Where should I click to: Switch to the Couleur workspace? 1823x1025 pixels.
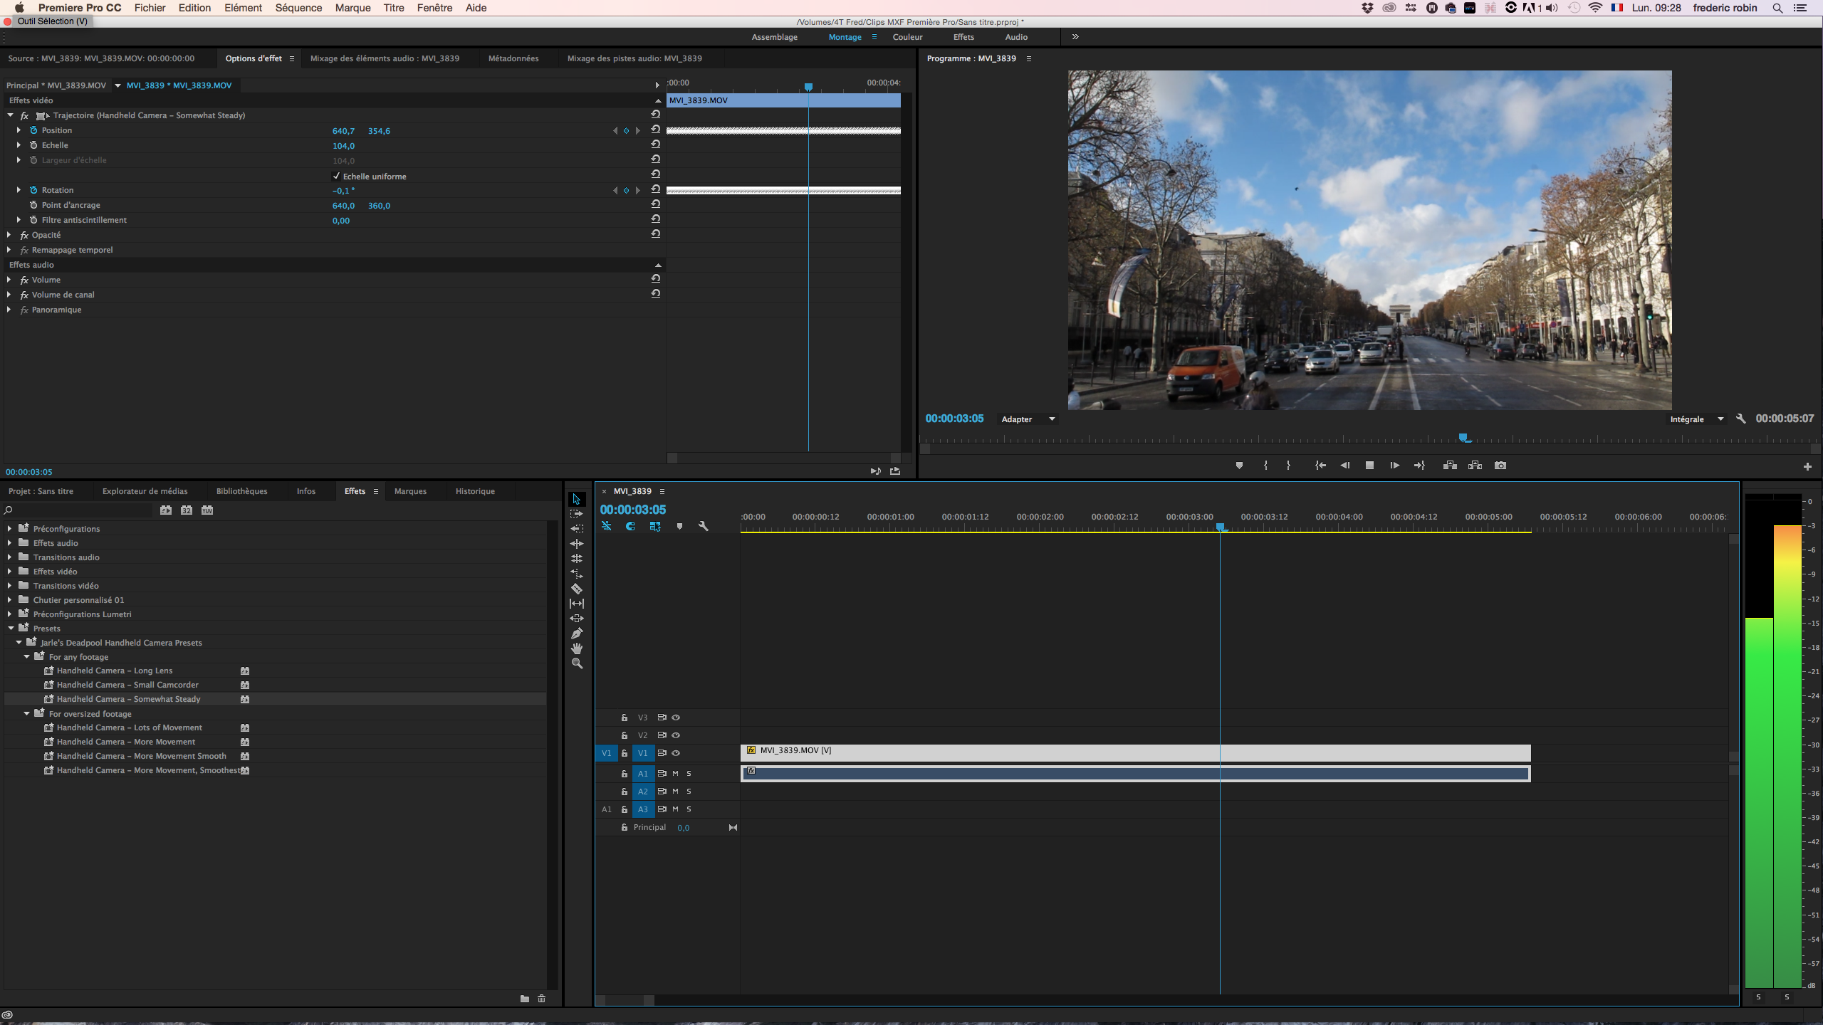[x=907, y=37]
